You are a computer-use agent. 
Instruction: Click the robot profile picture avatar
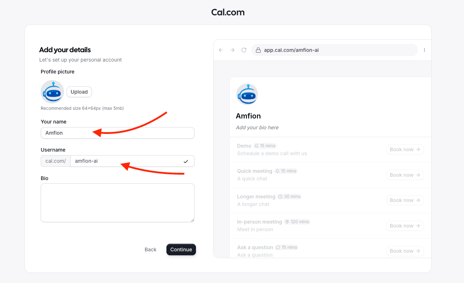click(52, 92)
